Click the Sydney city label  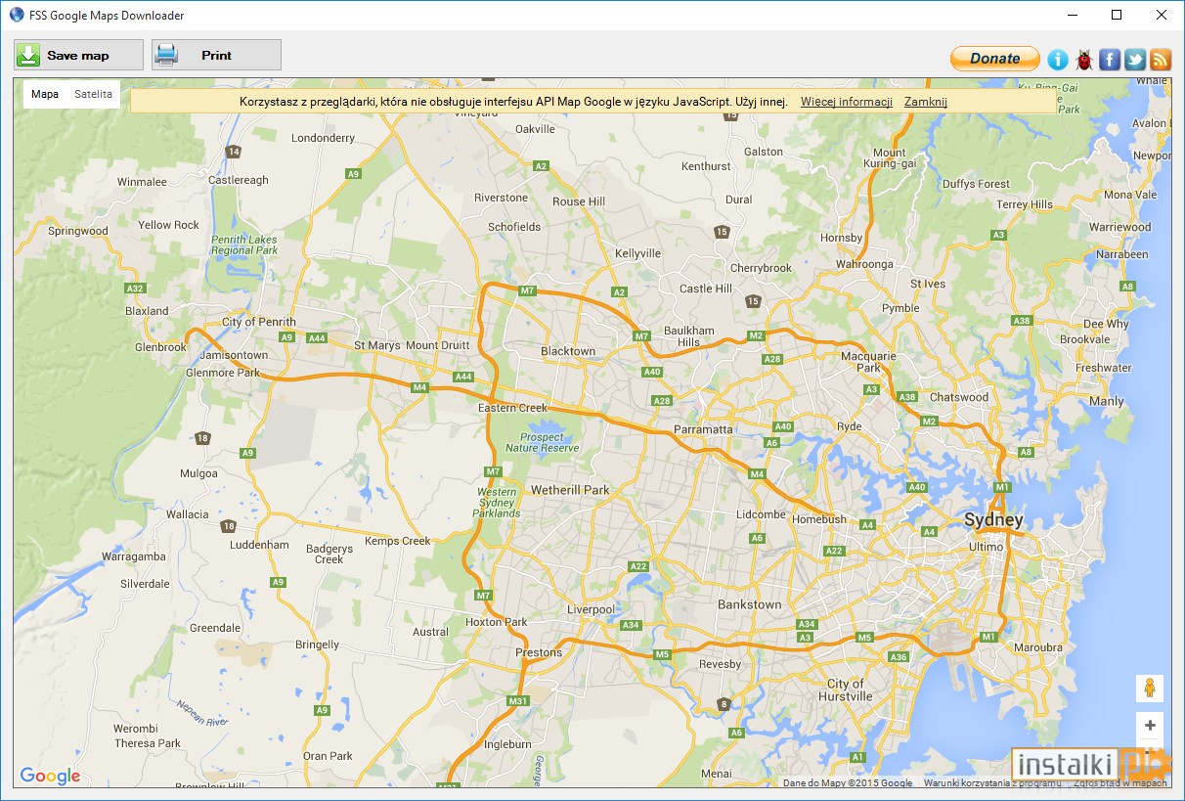pos(993,519)
